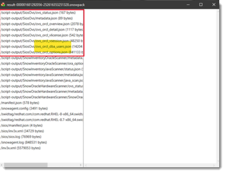Open highlighted ovs_orcl_dba_users.json file

pos(42,46)
